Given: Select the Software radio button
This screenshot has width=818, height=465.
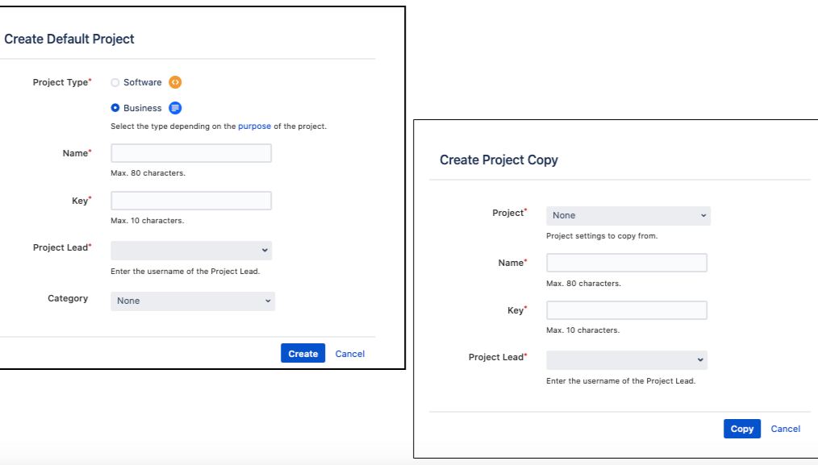Looking at the screenshot, I should [x=115, y=82].
